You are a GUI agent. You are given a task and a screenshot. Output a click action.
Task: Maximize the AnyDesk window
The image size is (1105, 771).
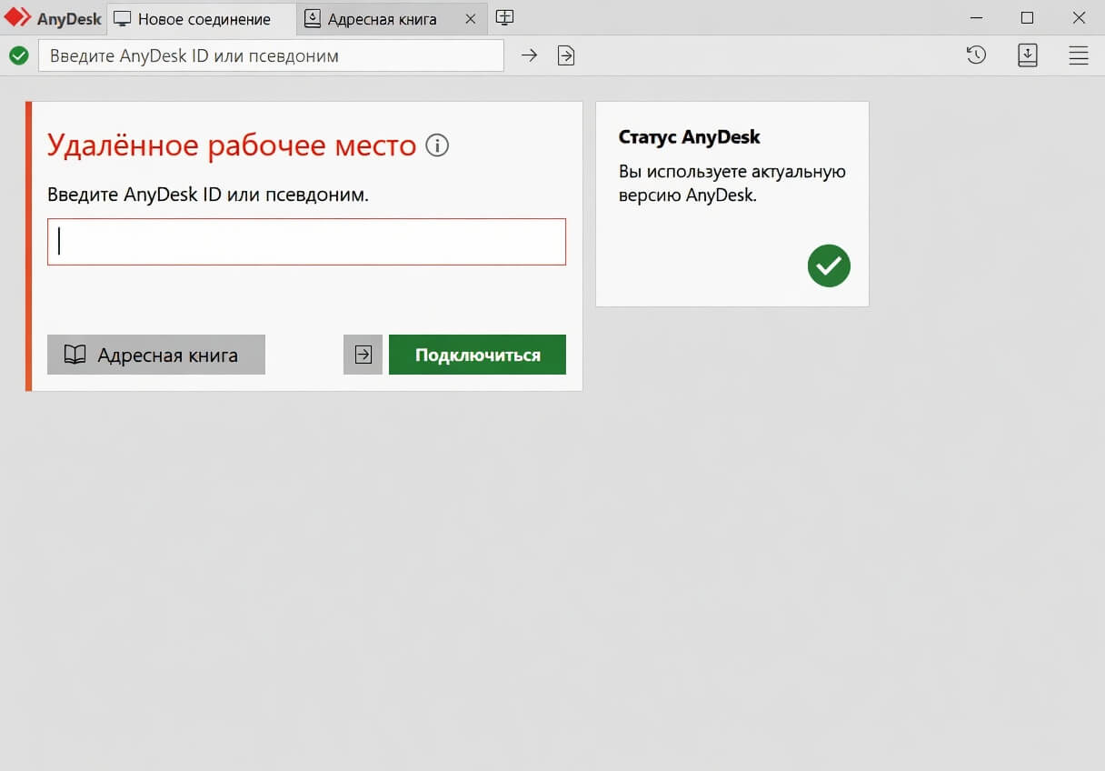[1027, 17]
